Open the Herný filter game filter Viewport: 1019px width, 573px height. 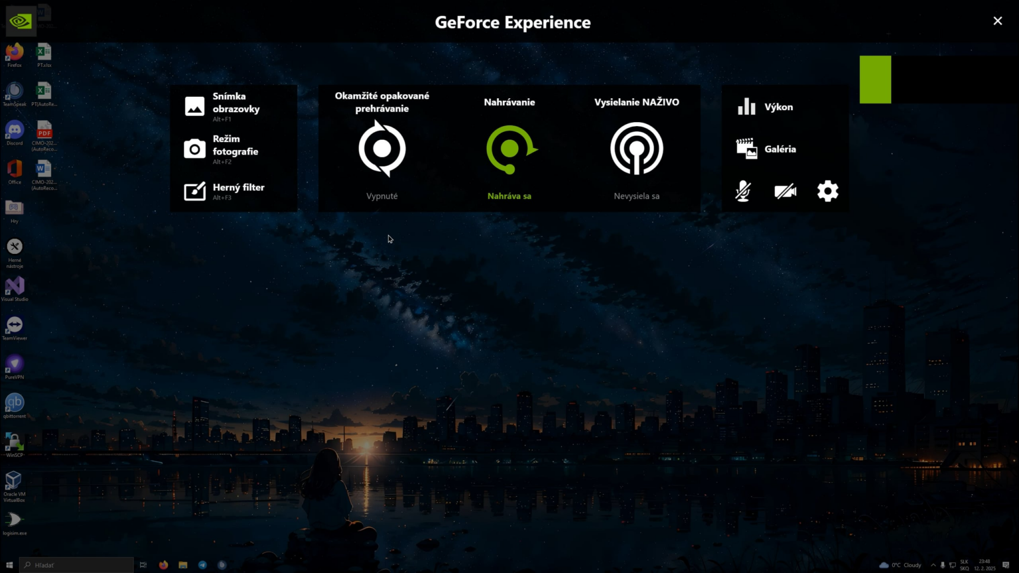click(224, 191)
